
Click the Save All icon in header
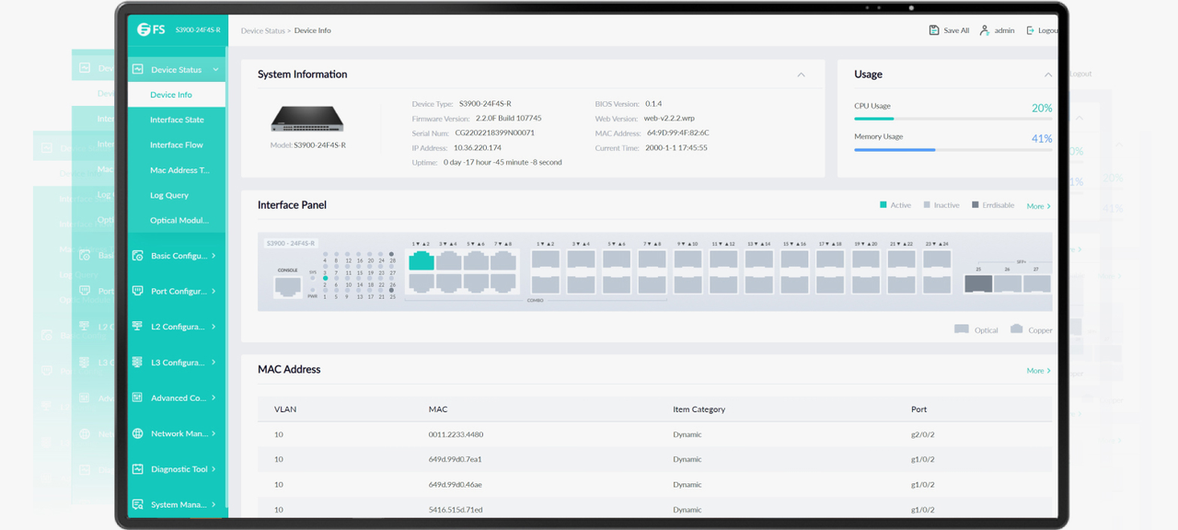point(933,29)
